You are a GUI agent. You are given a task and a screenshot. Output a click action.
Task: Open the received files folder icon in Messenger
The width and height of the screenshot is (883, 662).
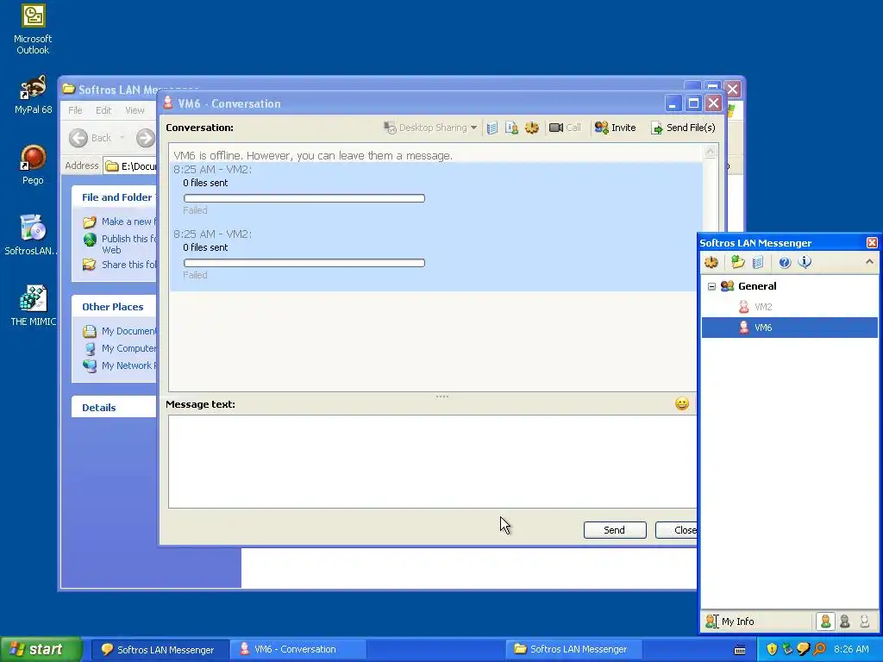pyautogui.click(x=738, y=262)
